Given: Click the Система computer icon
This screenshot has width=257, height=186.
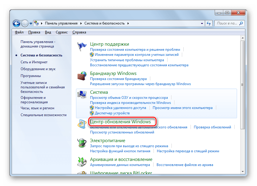Looking at the screenshot, I should 82,96.
